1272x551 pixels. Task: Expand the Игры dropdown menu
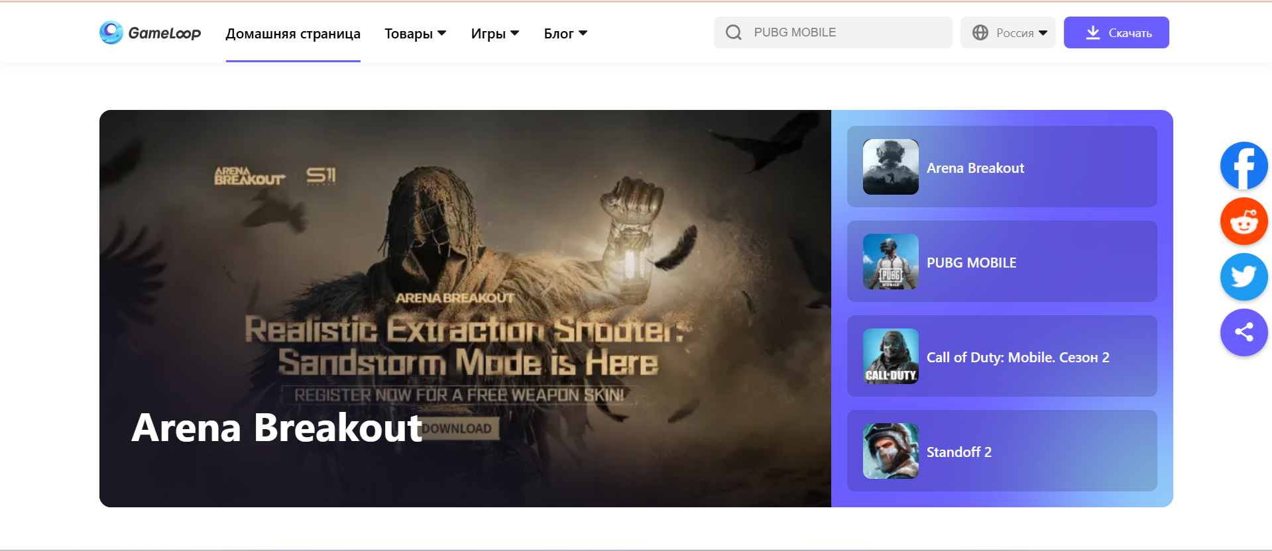[495, 33]
